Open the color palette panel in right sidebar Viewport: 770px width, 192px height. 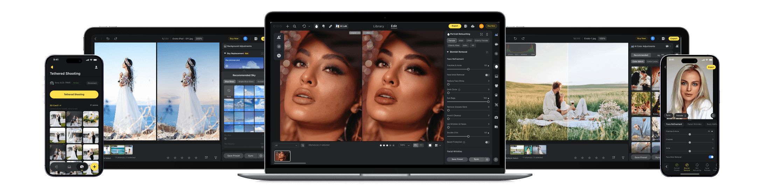point(496,44)
